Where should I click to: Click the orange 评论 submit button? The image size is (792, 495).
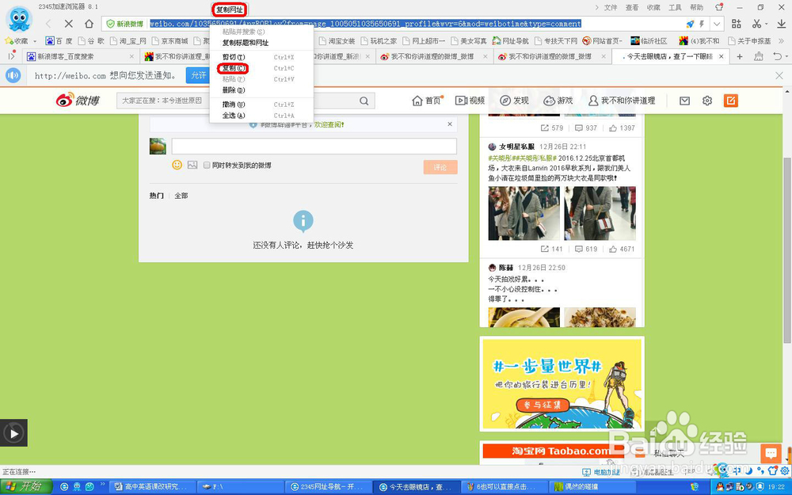click(440, 167)
